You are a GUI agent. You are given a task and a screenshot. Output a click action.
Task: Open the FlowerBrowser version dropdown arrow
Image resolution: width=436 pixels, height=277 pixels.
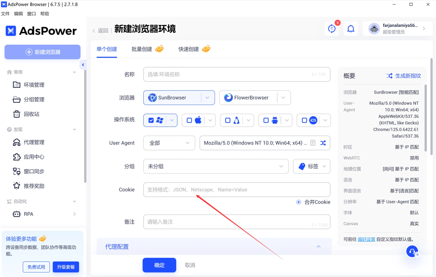tap(283, 98)
